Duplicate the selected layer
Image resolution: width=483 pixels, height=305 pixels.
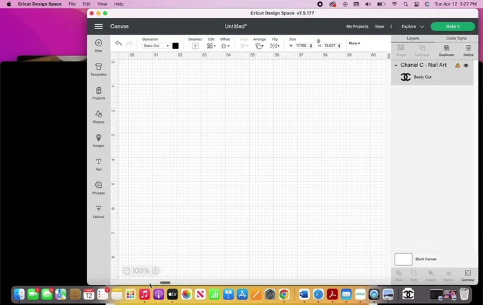pos(446,50)
